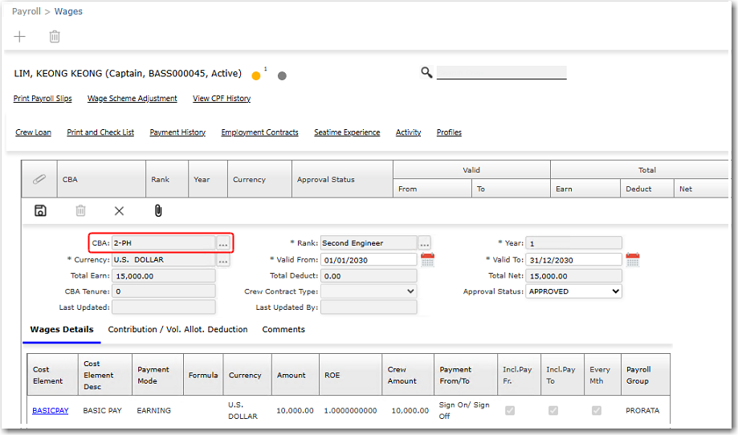Screen dimensions: 738x435
Task: Save the wage record with diskette icon
Action: tap(40, 210)
